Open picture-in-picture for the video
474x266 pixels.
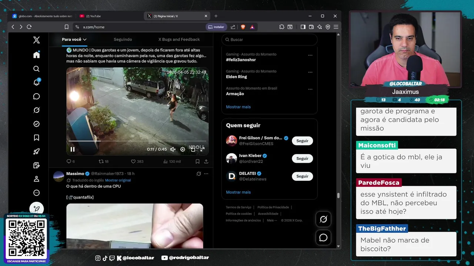193,149
